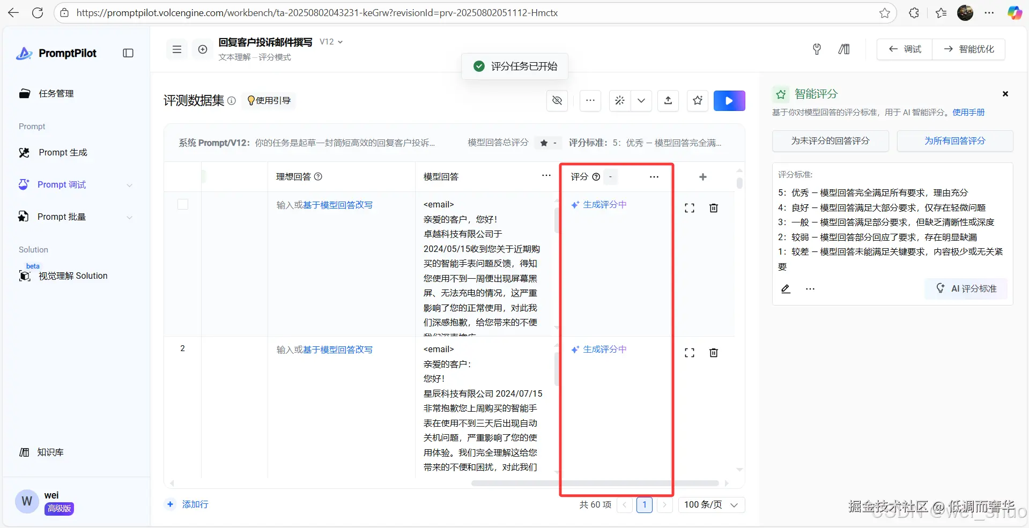Click the edit pencil icon in scoring criteria panel
Image resolution: width=1029 pixels, height=528 pixels.
coord(786,288)
